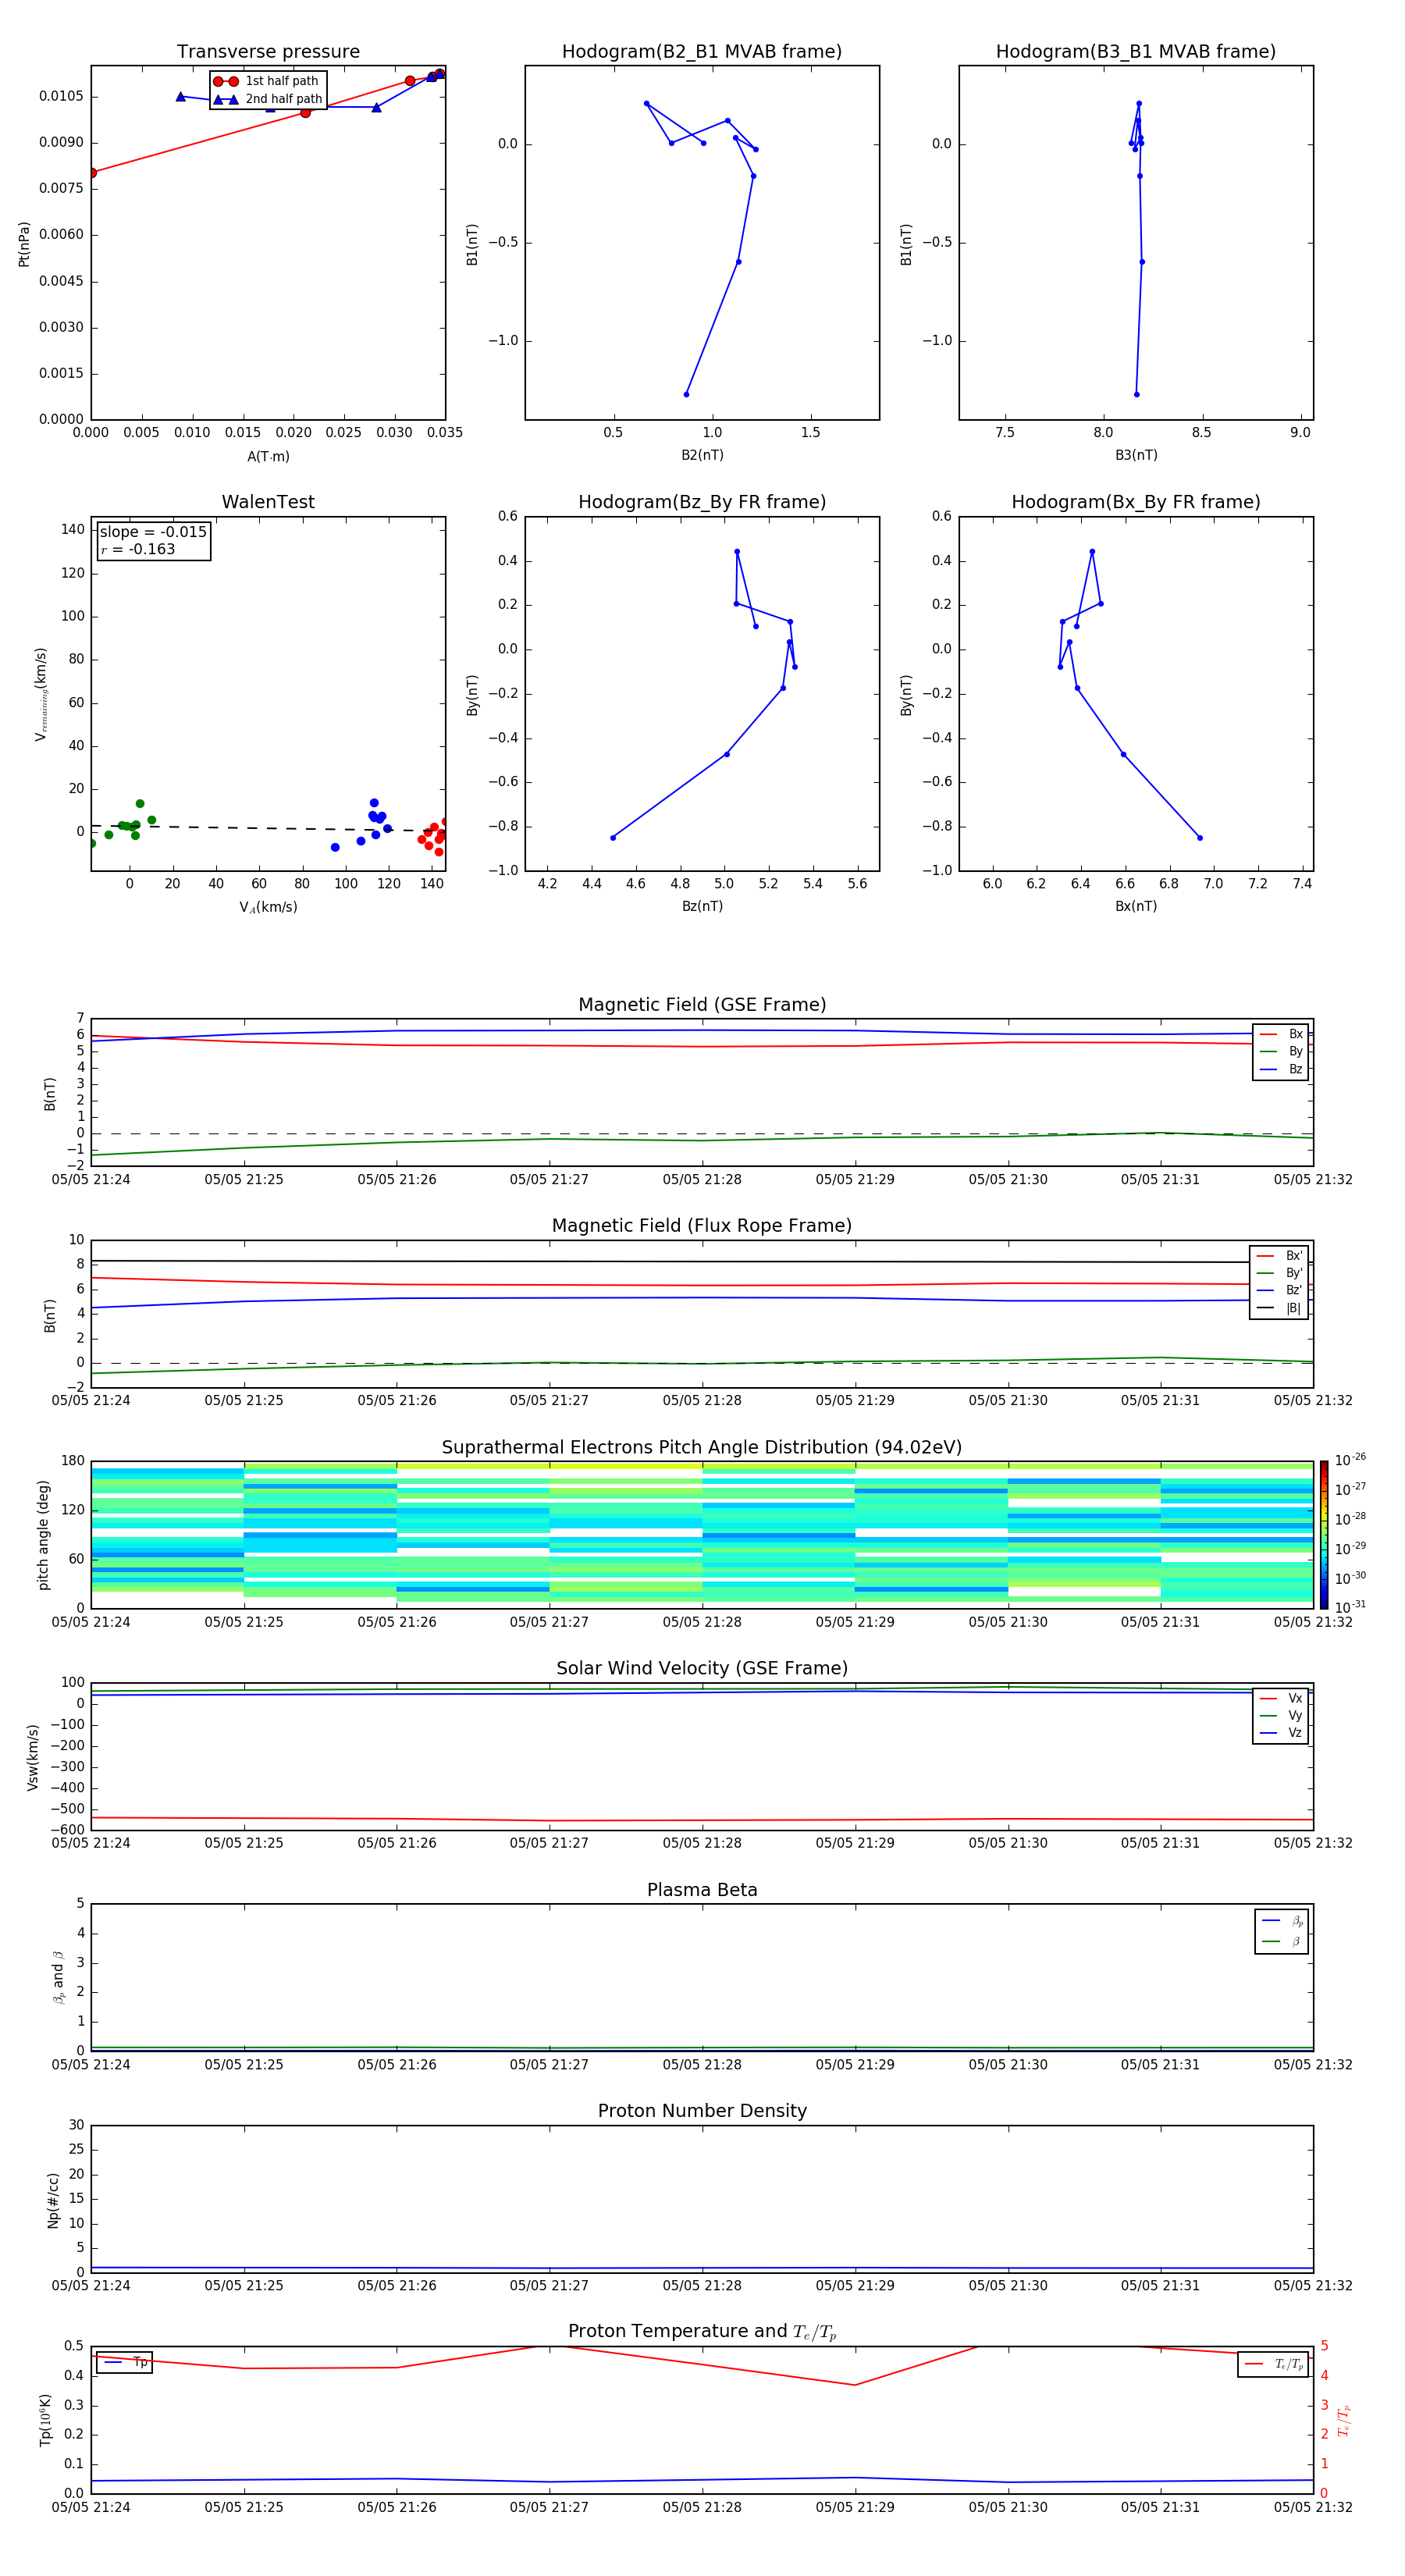Click the 'Magnetic Field (Flux Rope Frame)' title
Viewport: 1405px width, 2576px height.
[x=702, y=1226]
